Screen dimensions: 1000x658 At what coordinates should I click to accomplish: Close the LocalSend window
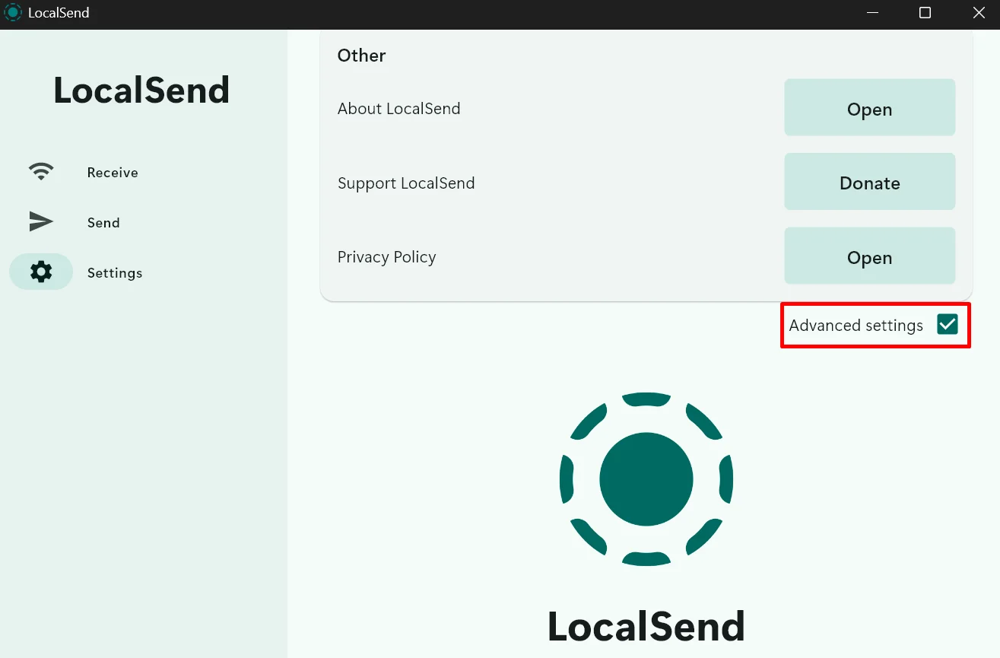(x=979, y=13)
